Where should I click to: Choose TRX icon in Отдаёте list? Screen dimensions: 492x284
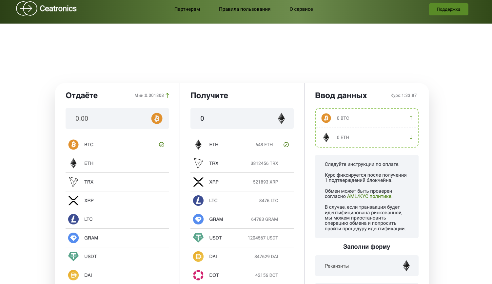click(73, 182)
